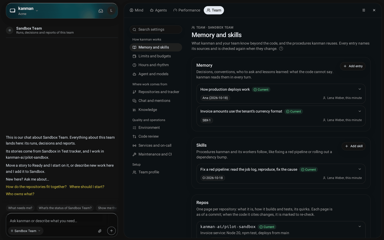Open the Team profile page
This screenshot has height=240, width=384.
(x=156, y=172)
